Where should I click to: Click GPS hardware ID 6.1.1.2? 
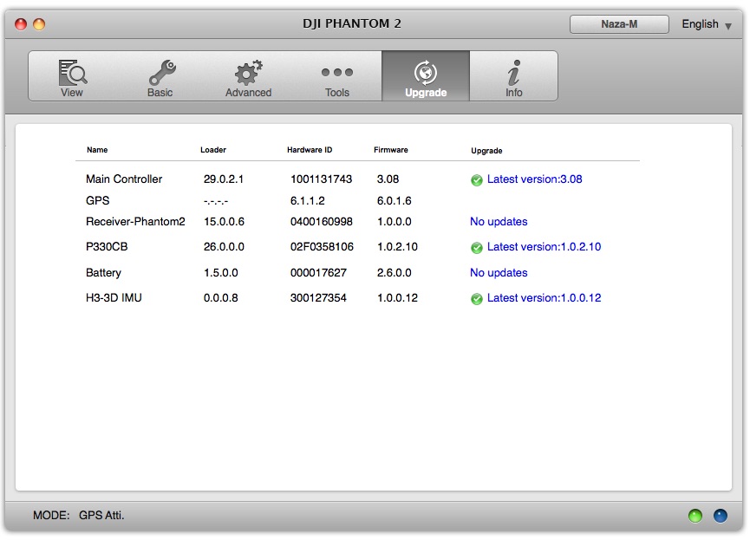308,201
